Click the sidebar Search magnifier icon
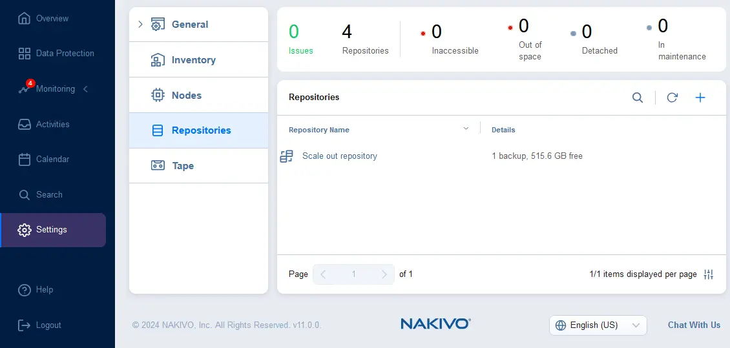The width and height of the screenshot is (730, 348). pos(24,195)
